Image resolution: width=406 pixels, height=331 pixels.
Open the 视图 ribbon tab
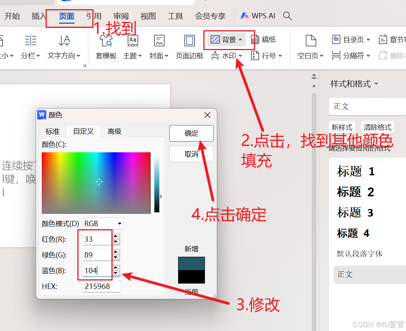(x=148, y=16)
